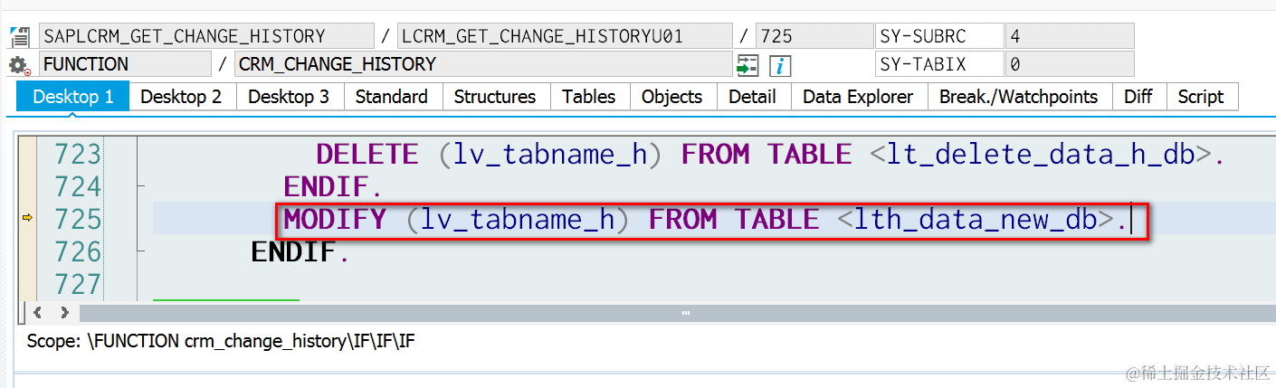Screen dimensions: 1276x388
Task: Click the program document icon beside SAPLCRM_GET_CHANGE_HISTORY
Action: click(18, 36)
